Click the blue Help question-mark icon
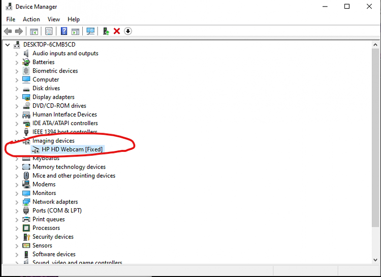 coord(64,31)
